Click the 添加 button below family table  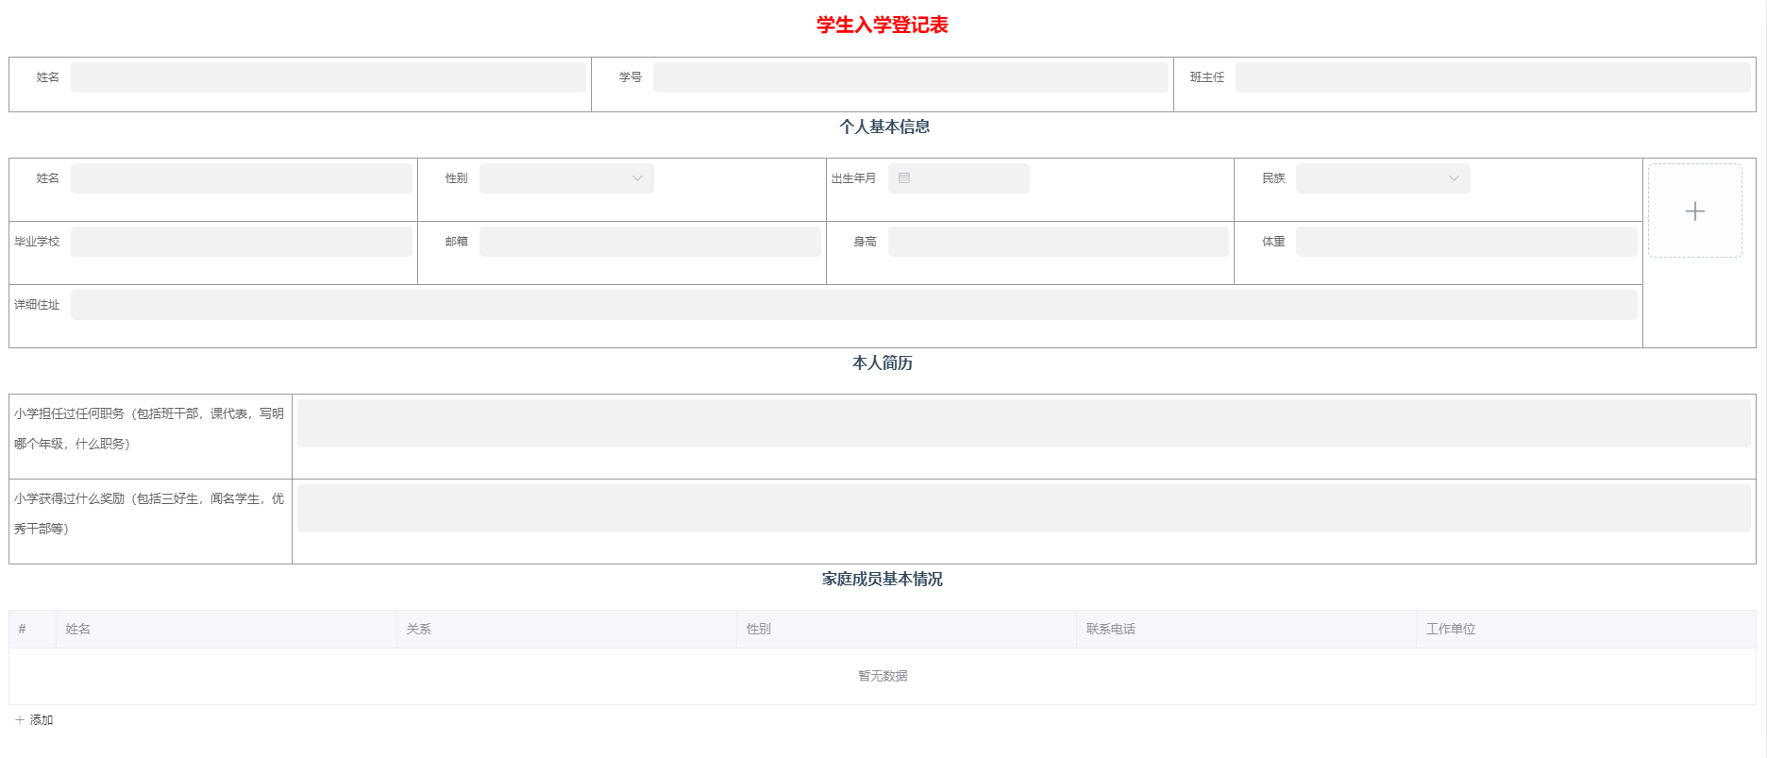[35, 720]
